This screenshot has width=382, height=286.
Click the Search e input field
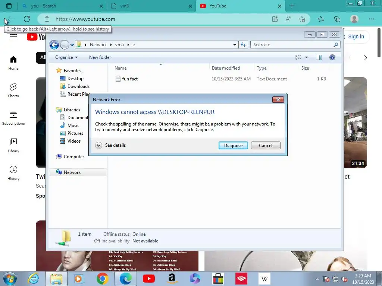[292, 45]
